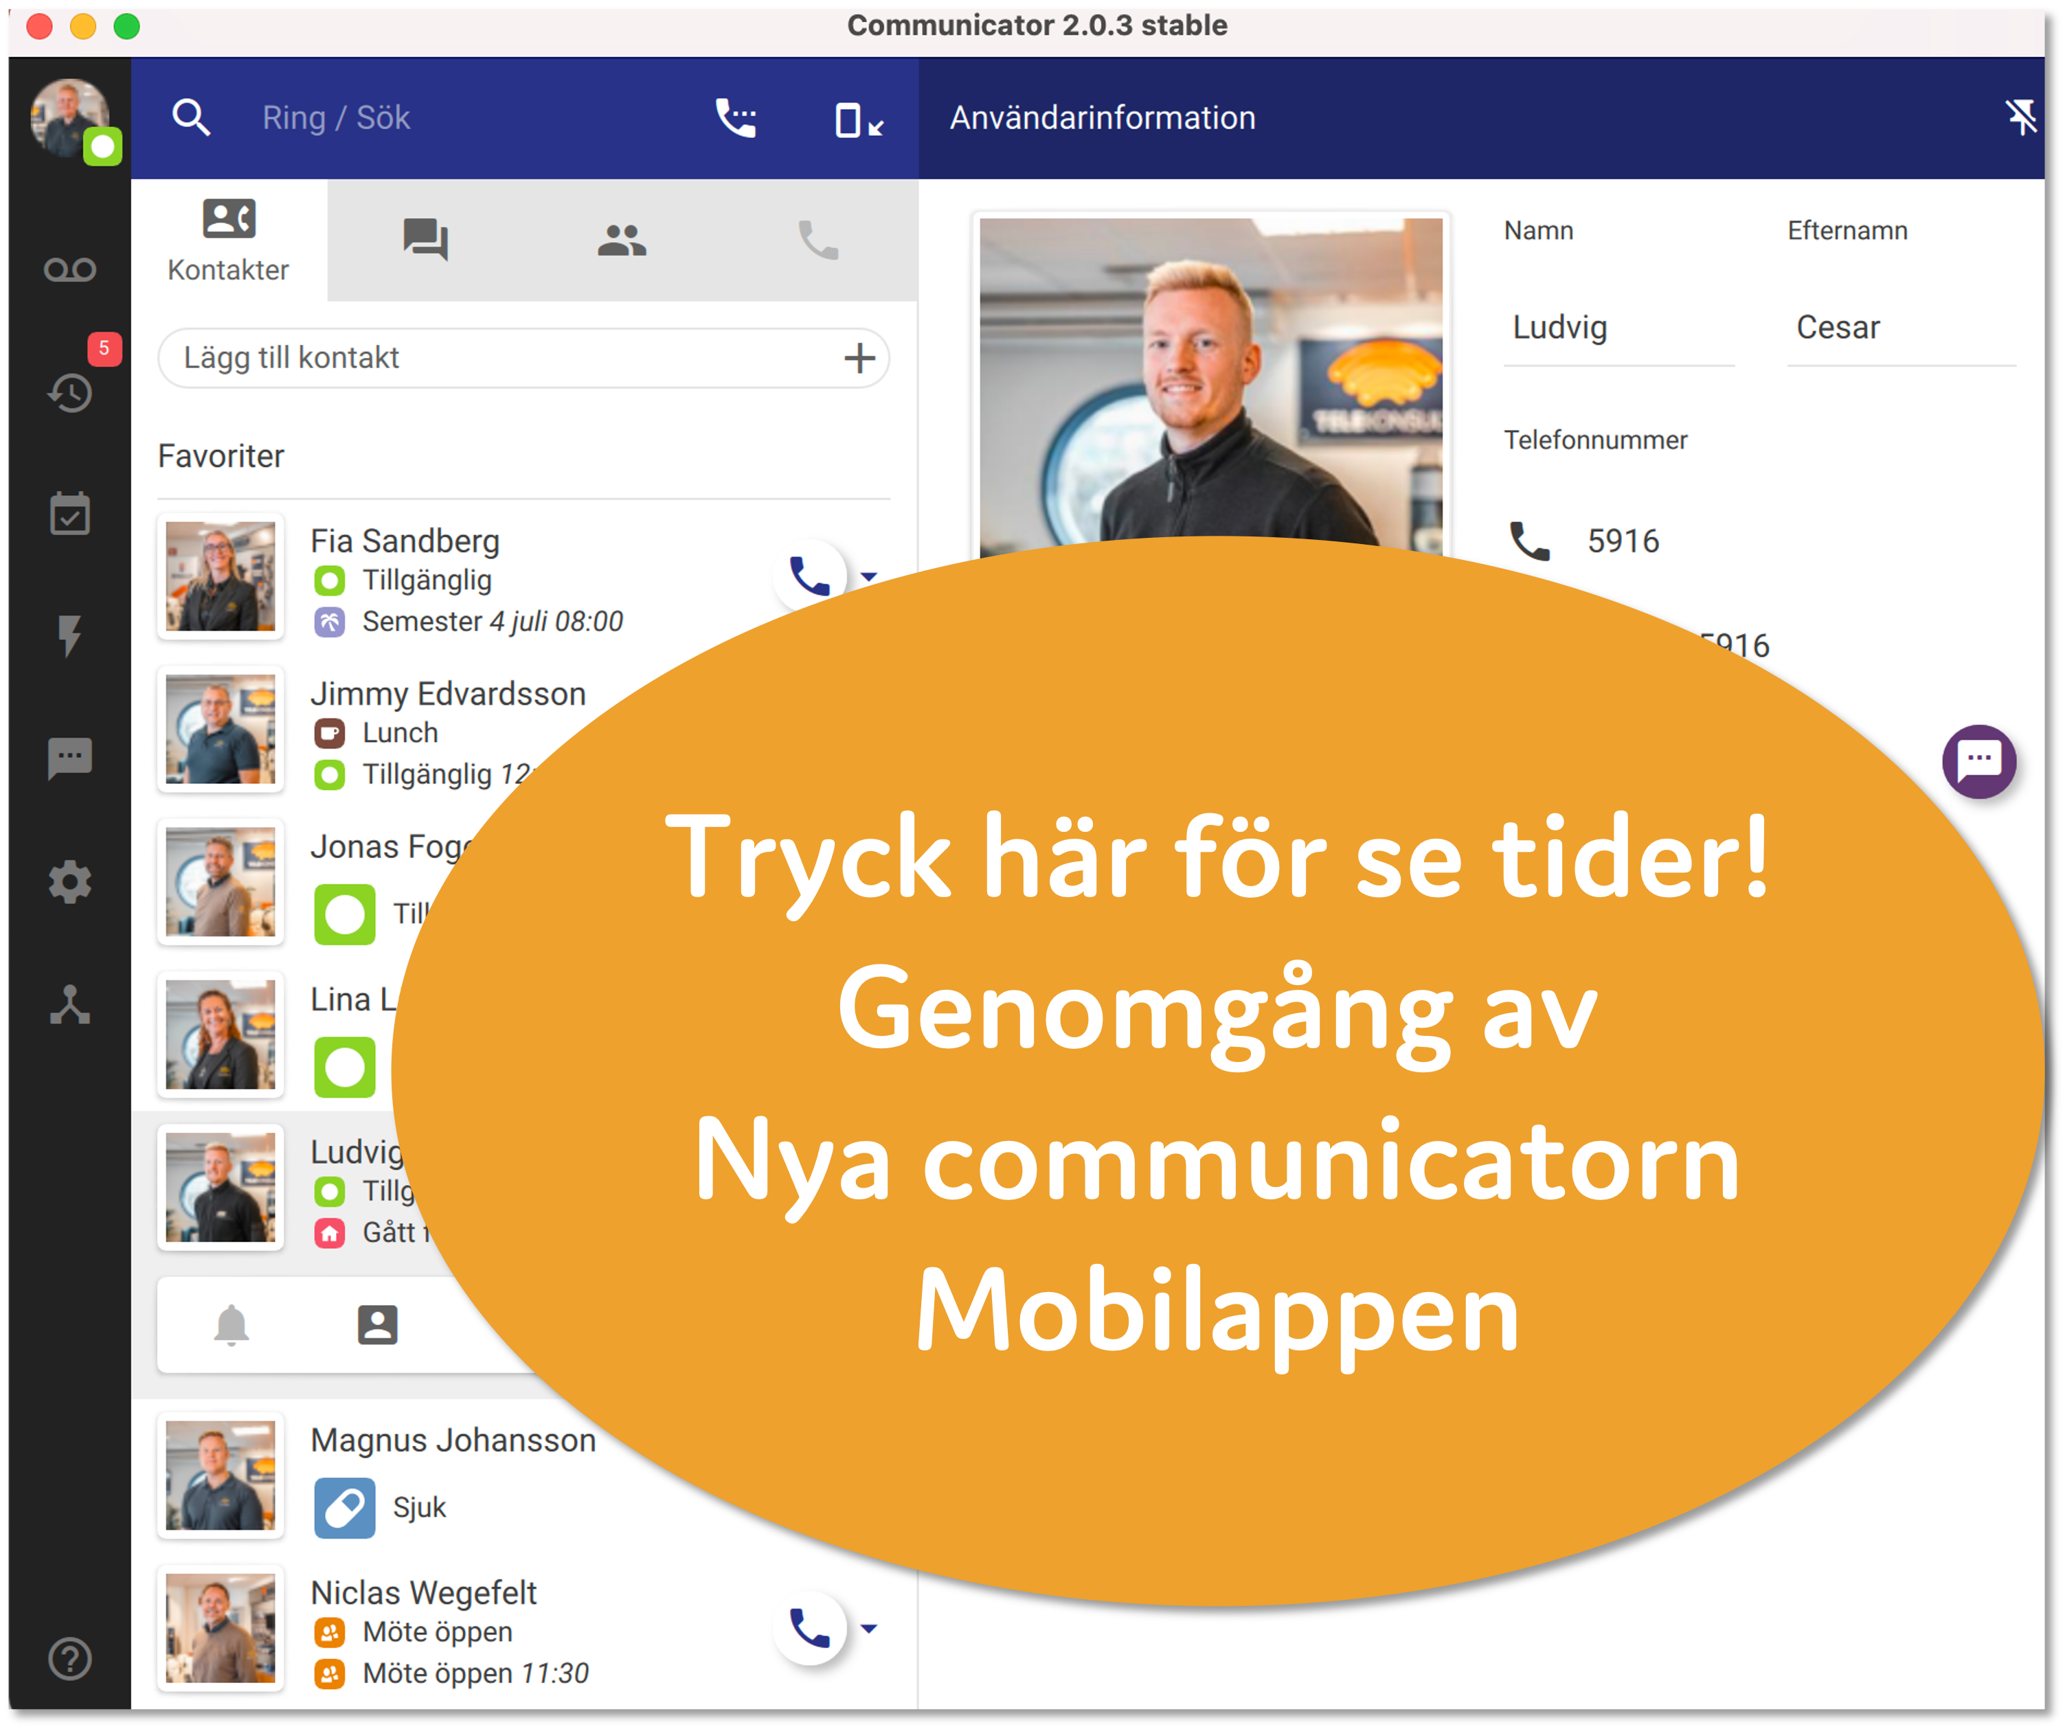Switch to the chat conversations tab

426,239
